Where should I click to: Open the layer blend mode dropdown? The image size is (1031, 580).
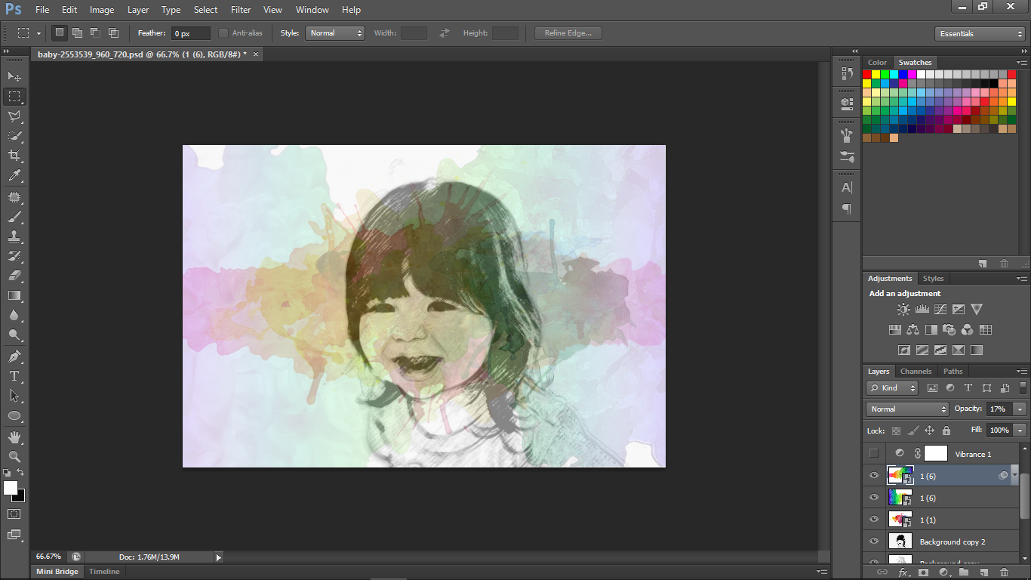907,409
